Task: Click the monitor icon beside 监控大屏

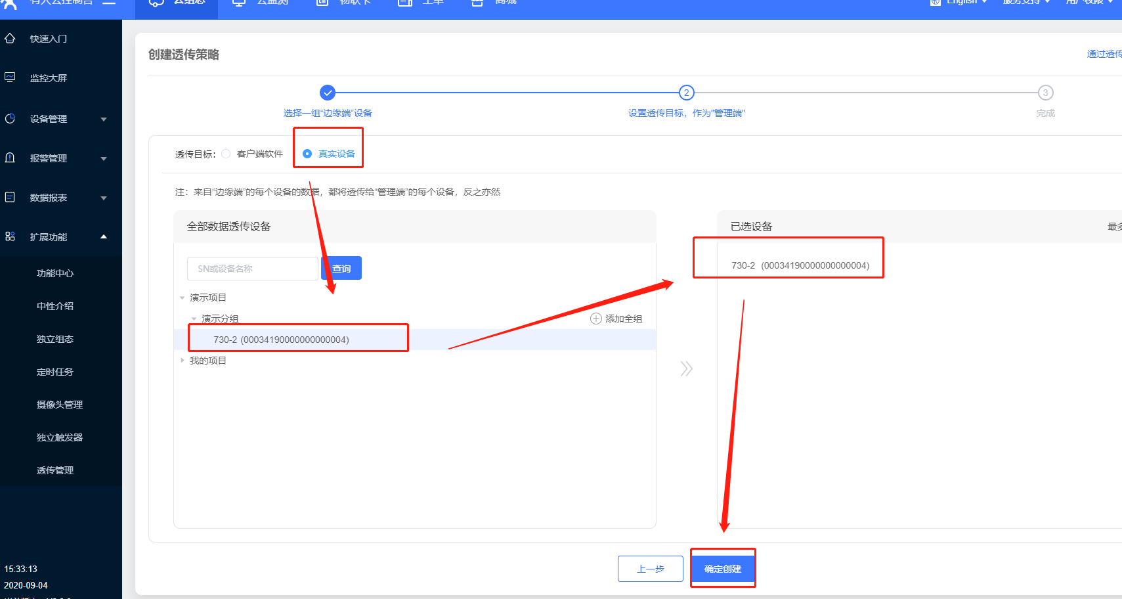Action: click(10, 78)
